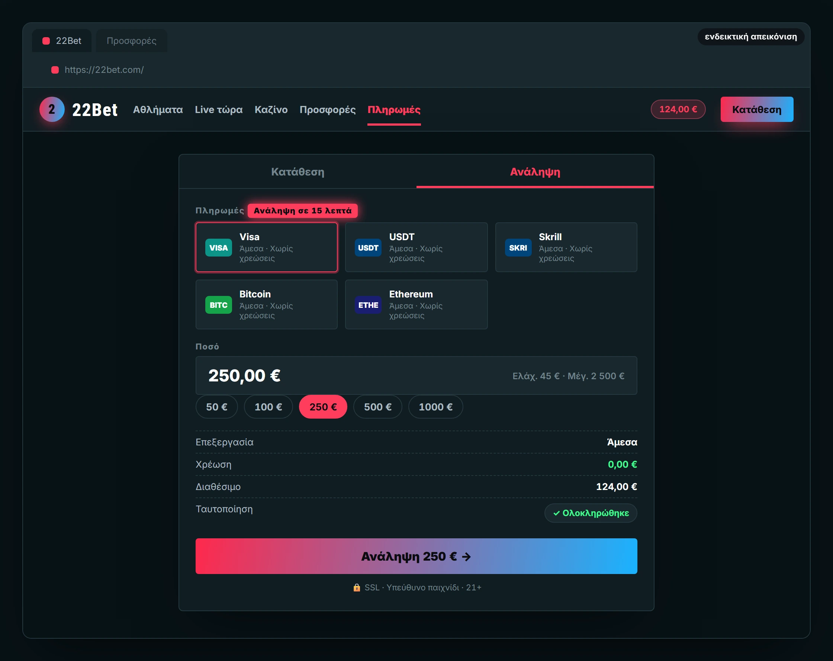Click the SSL padlock icon
This screenshot has width=833, height=661.
click(x=357, y=587)
